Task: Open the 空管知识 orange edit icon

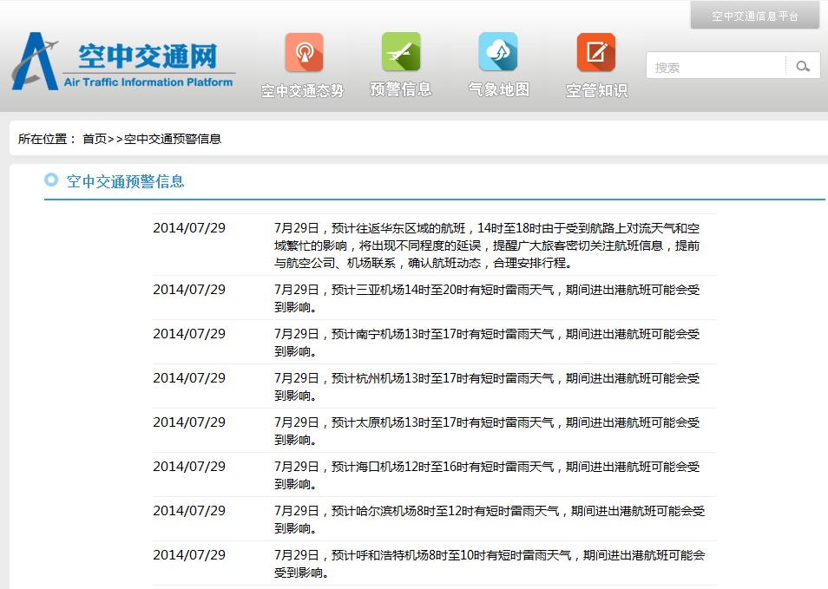Action: [x=596, y=52]
